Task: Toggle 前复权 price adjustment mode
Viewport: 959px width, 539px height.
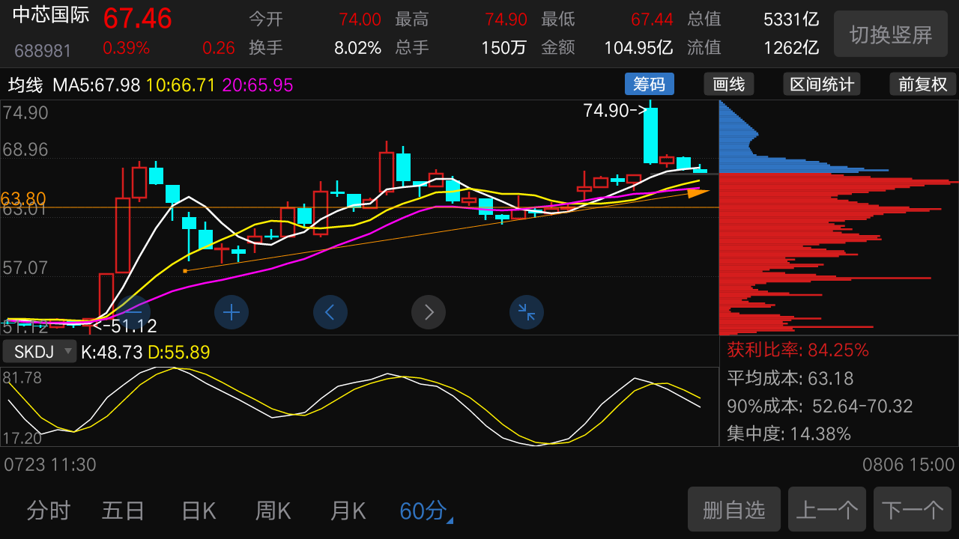Action: click(x=922, y=84)
